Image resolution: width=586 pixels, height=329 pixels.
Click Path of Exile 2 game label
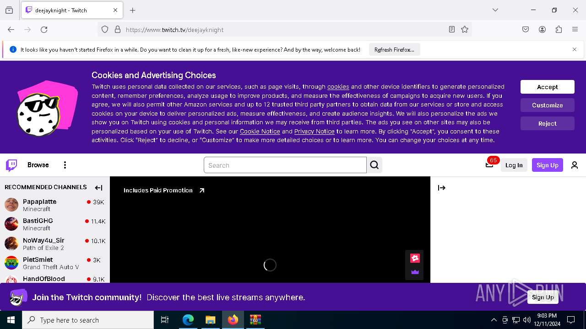click(x=43, y=248)
